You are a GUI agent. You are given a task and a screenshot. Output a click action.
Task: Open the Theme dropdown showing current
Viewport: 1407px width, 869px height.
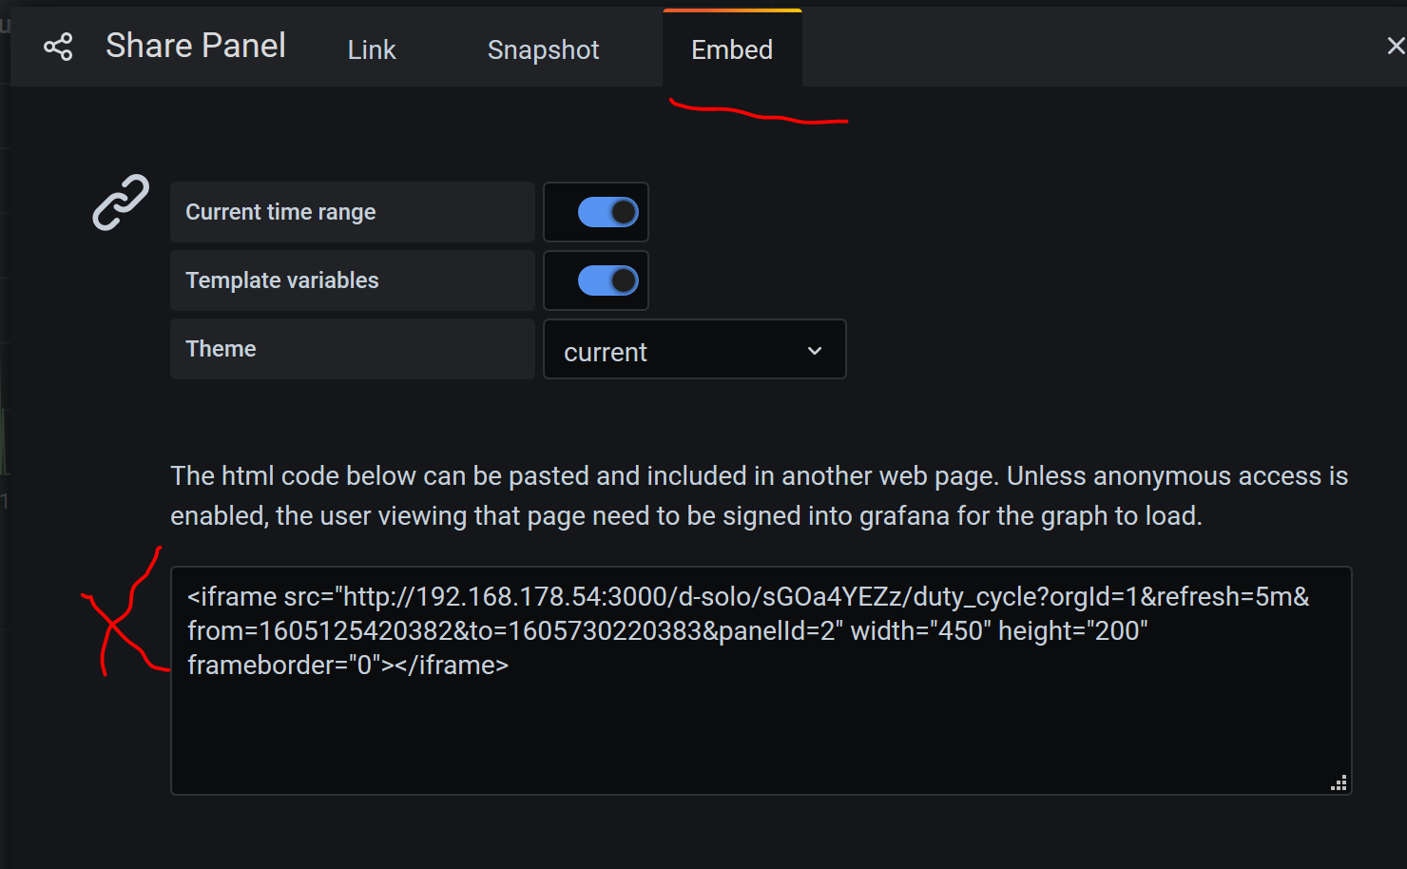pos(694,350)
